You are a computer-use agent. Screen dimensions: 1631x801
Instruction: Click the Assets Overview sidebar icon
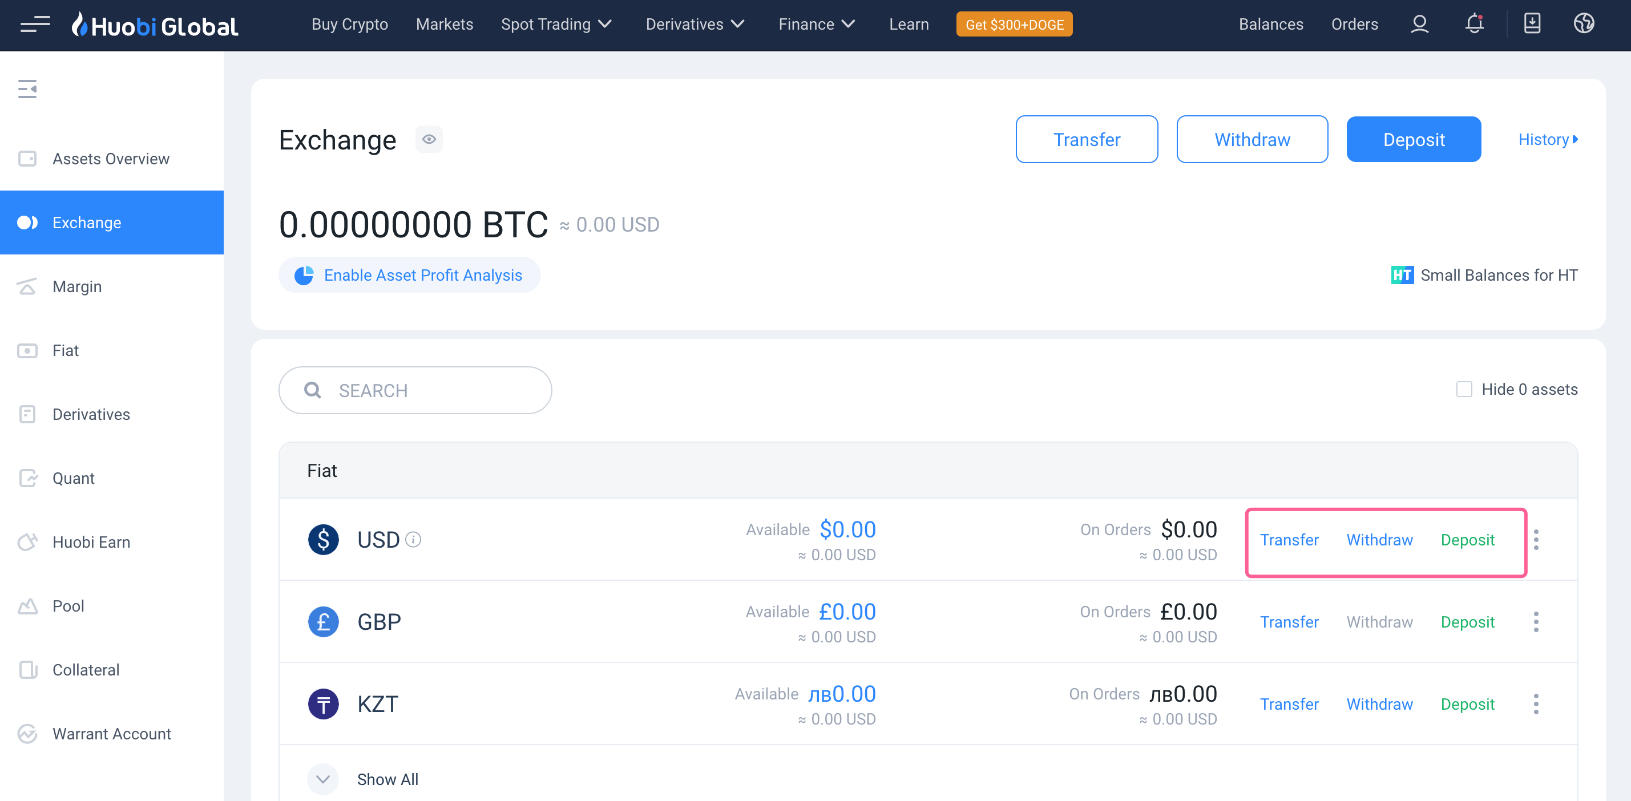point(28,158)
